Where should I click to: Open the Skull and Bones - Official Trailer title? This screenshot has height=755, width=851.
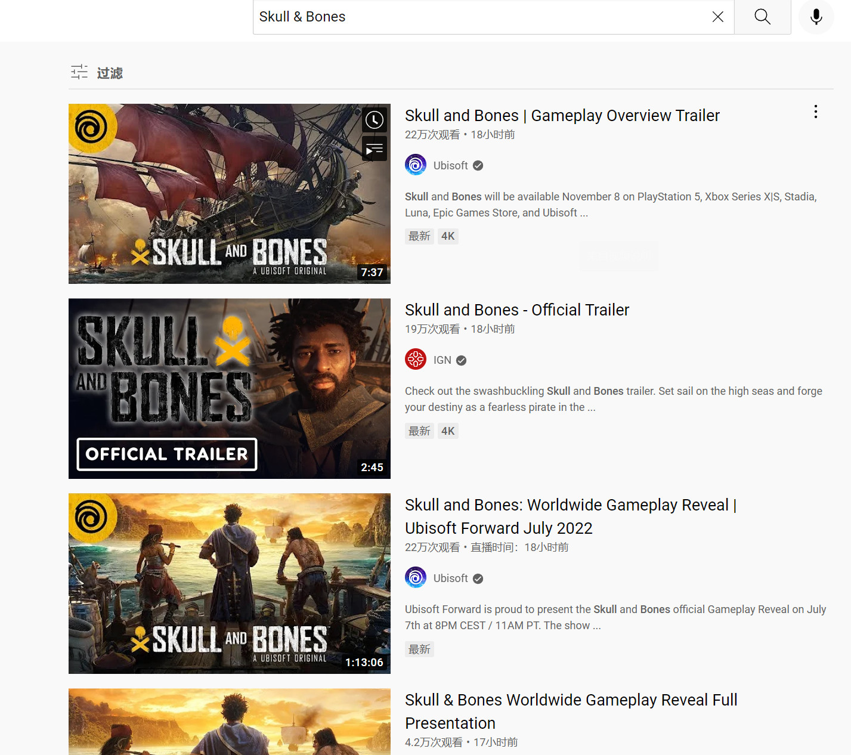pos(516,310)
